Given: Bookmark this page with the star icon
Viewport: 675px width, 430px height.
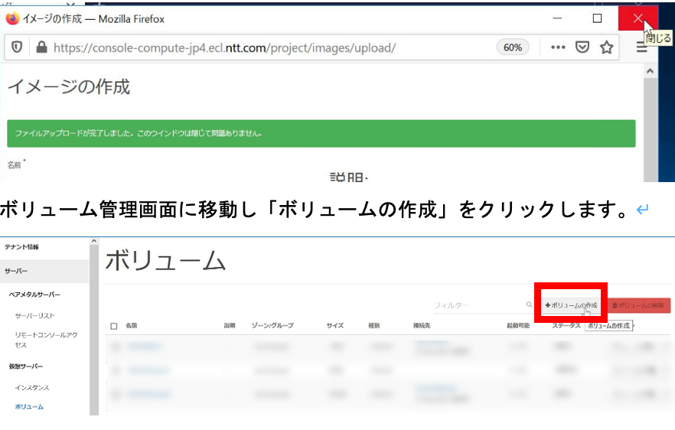Looking at the screenshot, I should 607,47.
